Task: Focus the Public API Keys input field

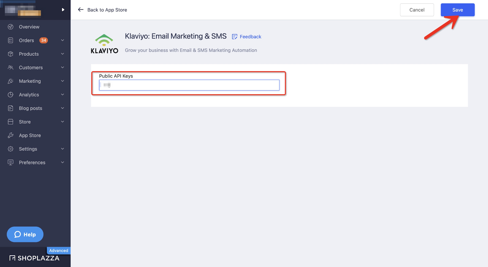Action: click(189, 85)
